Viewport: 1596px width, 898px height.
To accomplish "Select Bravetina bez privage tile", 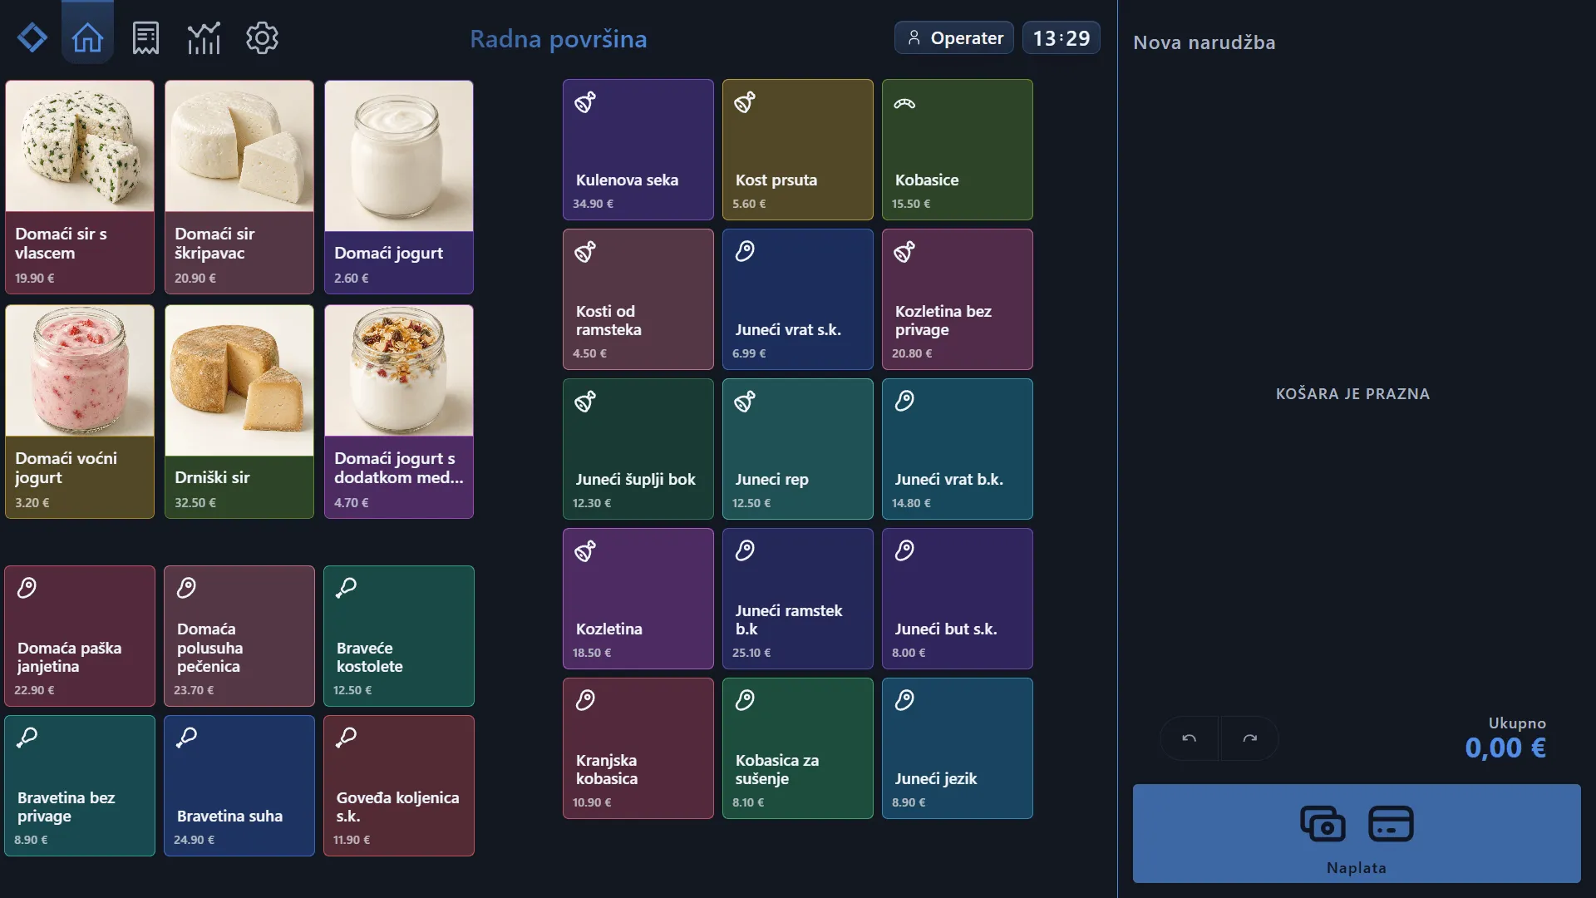I will (80, 786).
